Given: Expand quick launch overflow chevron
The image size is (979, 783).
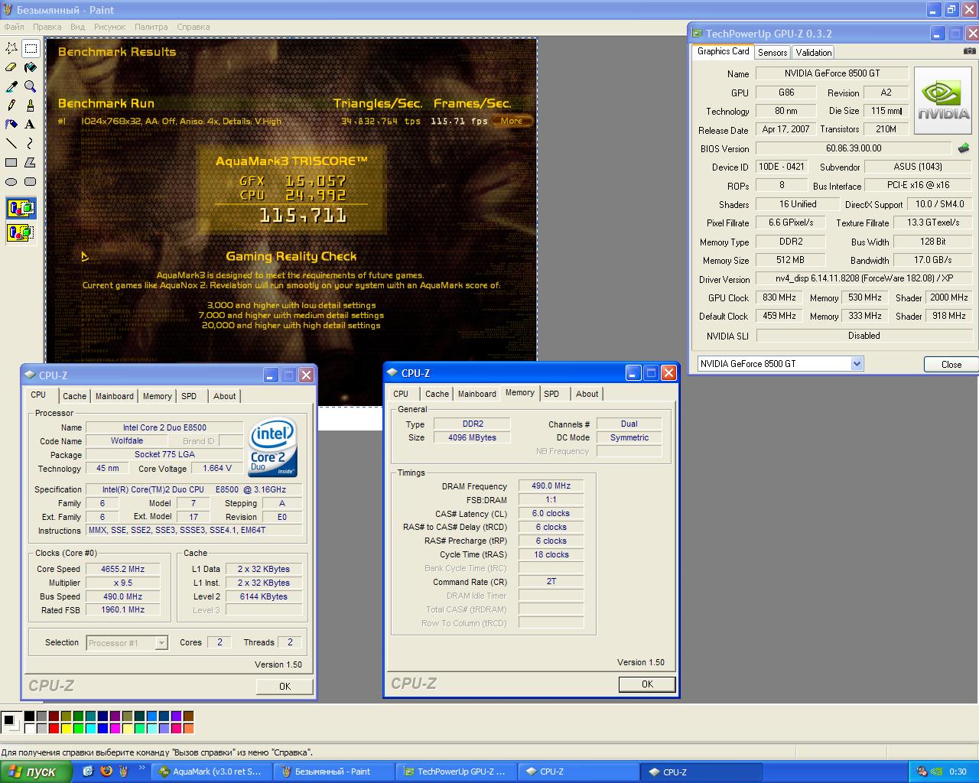Looking at the screenshot, I should [x=141, y=768].
